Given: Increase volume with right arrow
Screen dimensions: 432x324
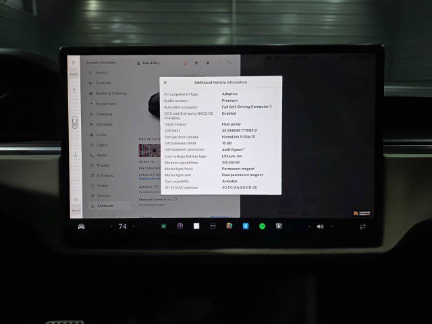Looking at the screenshot, I should coord(331,227).
